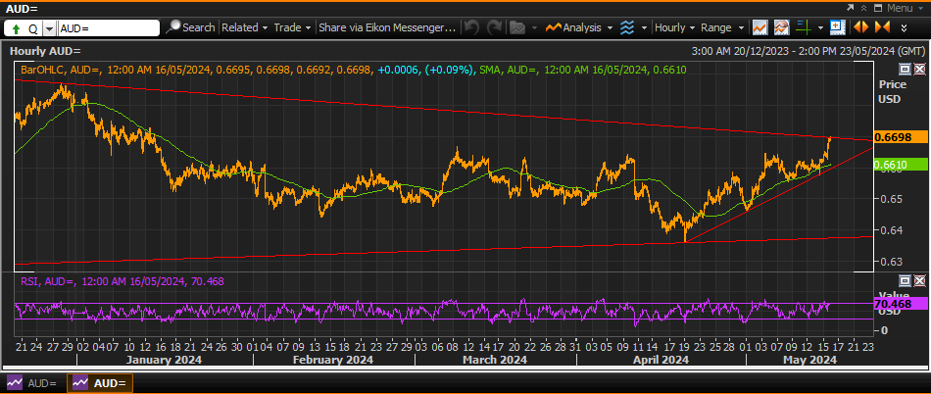The width and height of the screenshot is (931, 394).
Task: Open the Hourly interval dropdown
Action: [674, 27]
